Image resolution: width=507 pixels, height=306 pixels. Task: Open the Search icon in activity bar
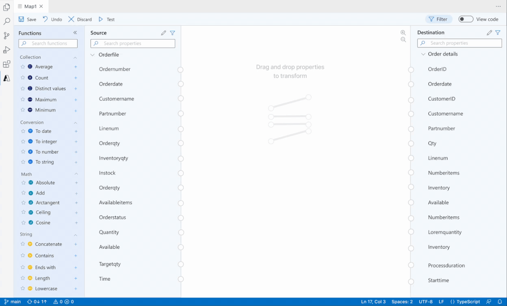7,21
